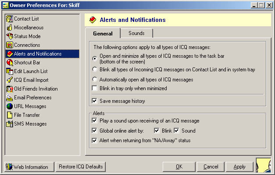The height and width of the screenshot is (175, 275).
Task: Select the General tab
Action: coord(103,33)
